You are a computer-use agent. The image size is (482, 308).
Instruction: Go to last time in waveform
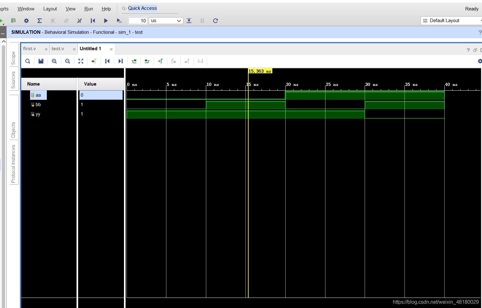pos(120,61)
